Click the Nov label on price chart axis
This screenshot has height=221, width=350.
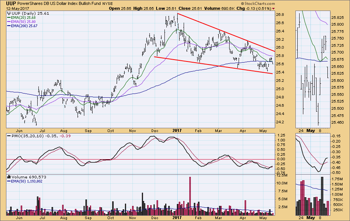tap(132, 130)
